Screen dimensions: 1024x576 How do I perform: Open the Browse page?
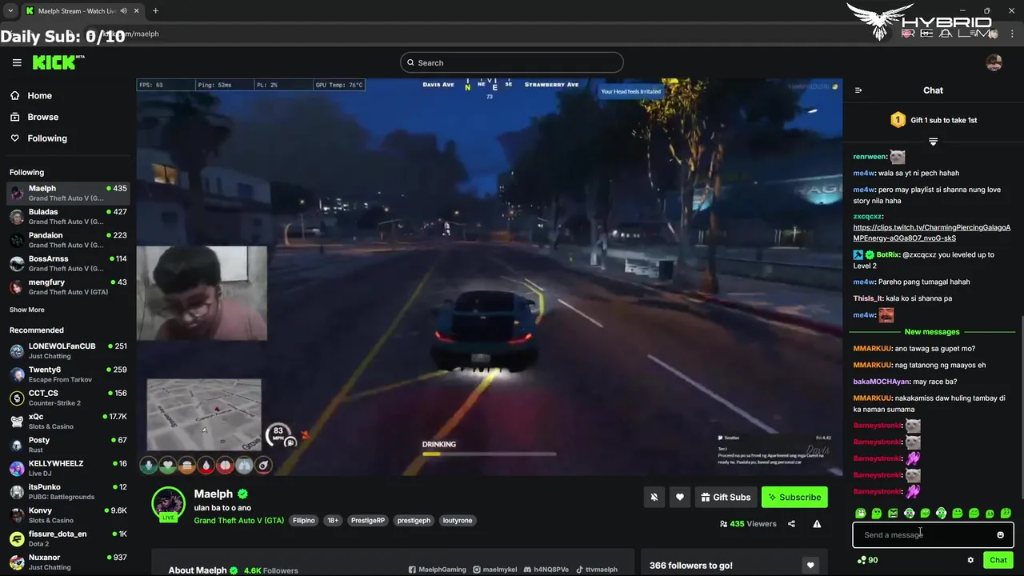(34, 117)
